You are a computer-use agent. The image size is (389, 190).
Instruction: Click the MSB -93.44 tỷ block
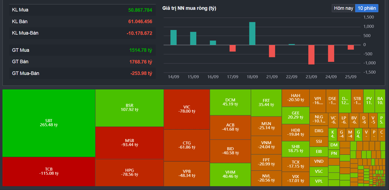(129, 143)
